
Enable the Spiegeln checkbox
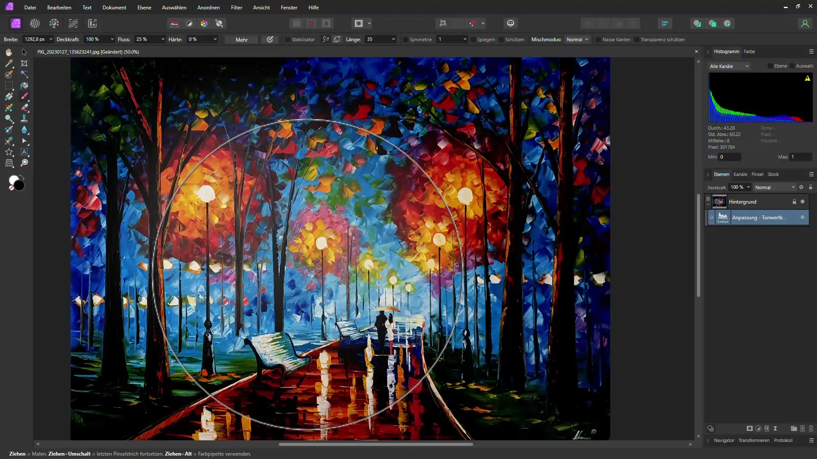point(473,40)
